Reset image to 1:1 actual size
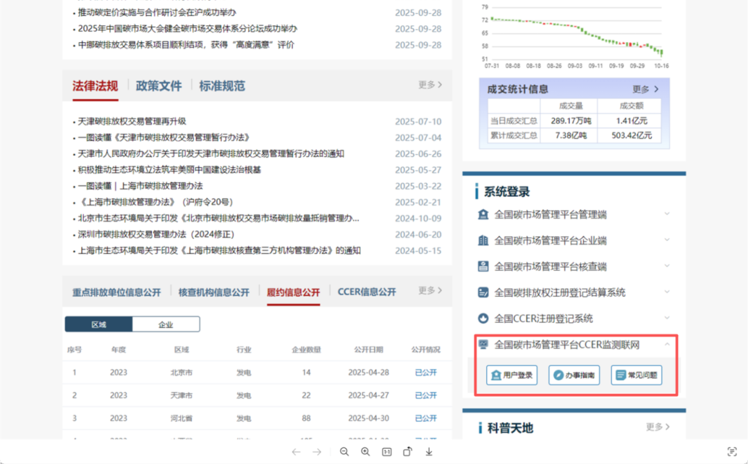 (386, 452)
